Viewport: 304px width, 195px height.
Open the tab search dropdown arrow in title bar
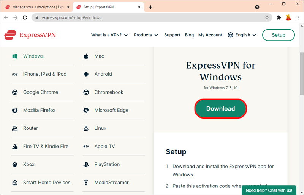point(257,7)
